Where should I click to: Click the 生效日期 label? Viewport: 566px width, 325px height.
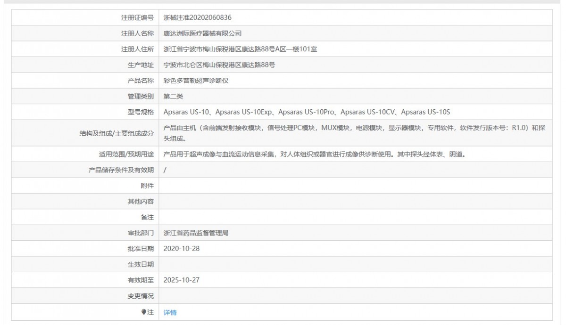[141, 264]
